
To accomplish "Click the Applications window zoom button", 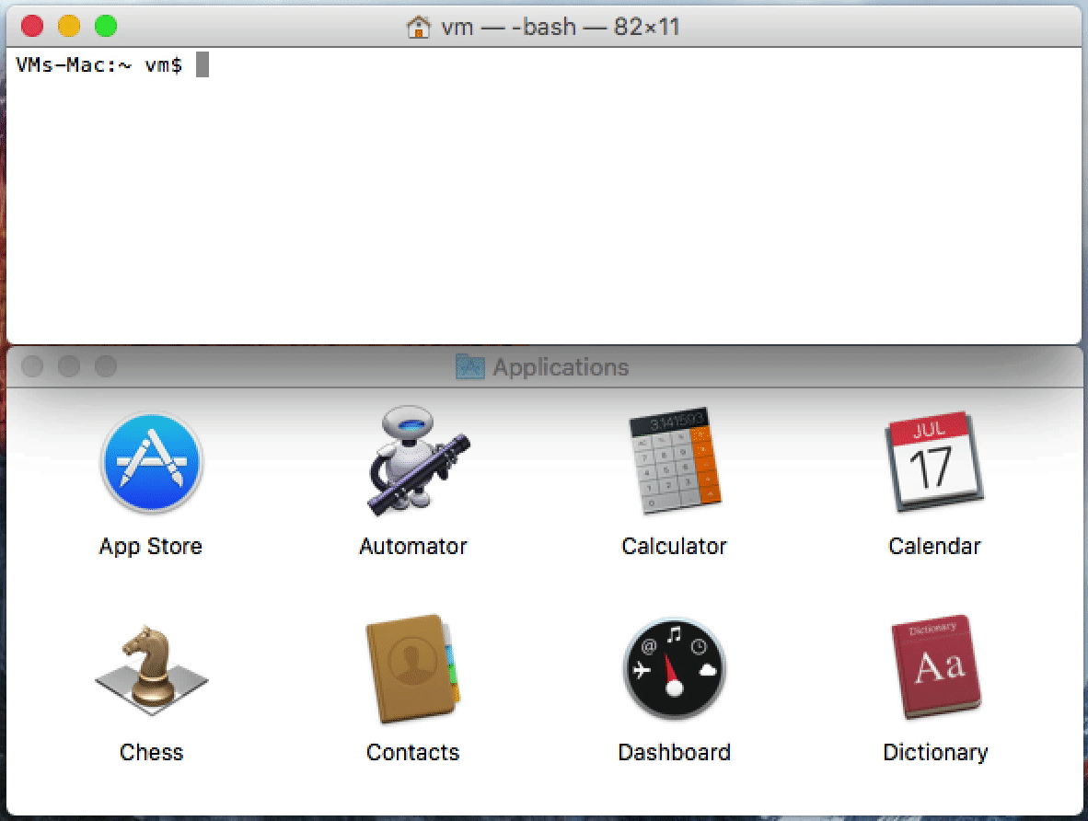I will (106, 365).
